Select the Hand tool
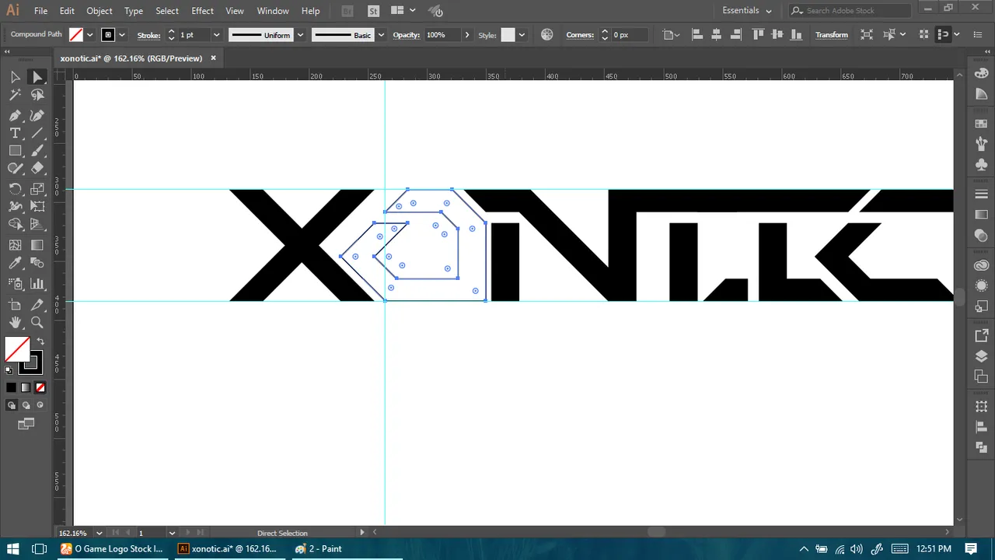Screen dimensions: 995x560 (x=15, y=322)
